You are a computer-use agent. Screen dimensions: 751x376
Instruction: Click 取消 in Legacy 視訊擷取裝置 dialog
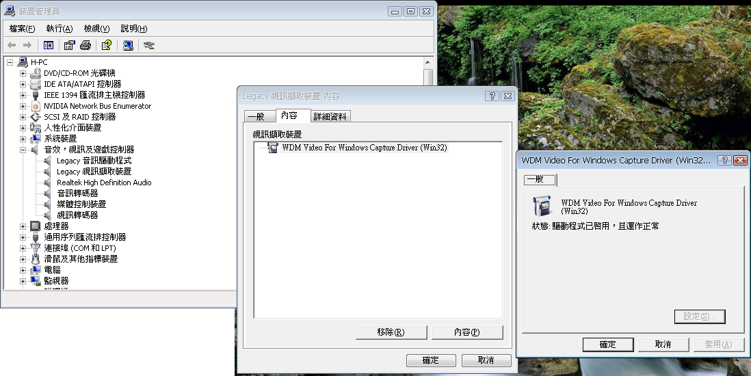coord(486,360)
